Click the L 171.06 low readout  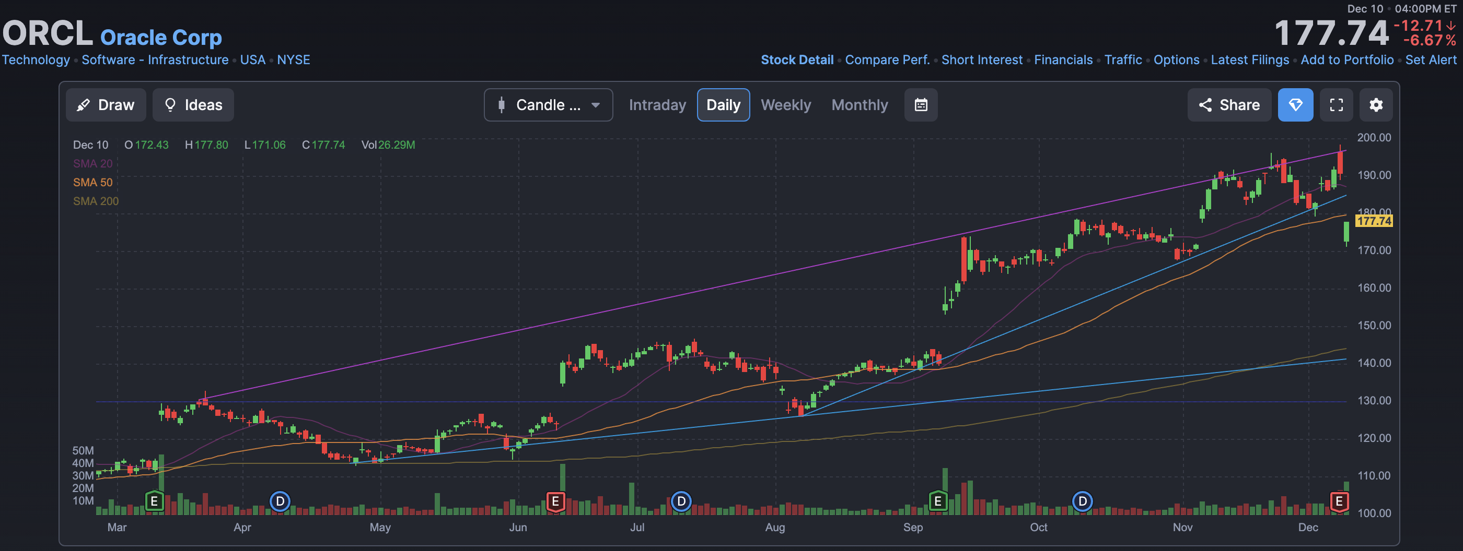coord(265,145)
